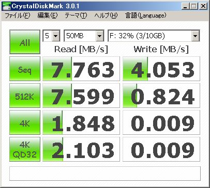
Task: Select the 512K write result 0.824
Action: point(161,96)
